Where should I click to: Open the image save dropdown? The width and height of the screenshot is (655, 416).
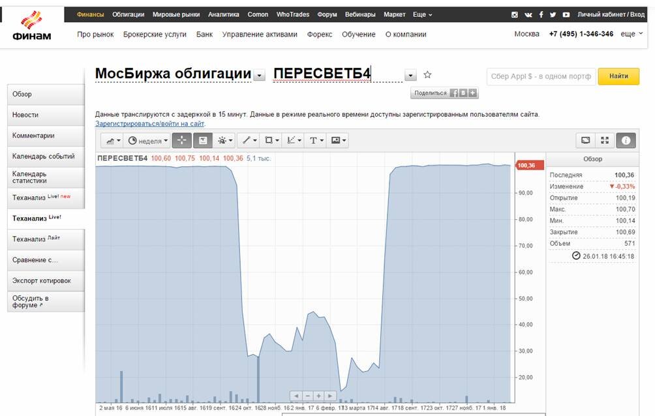339,141
